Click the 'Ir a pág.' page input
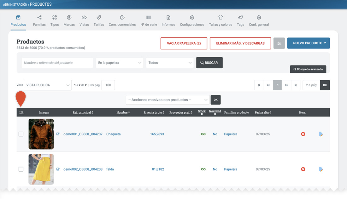This screenshot has width=347, height=199. coord(311,85)
